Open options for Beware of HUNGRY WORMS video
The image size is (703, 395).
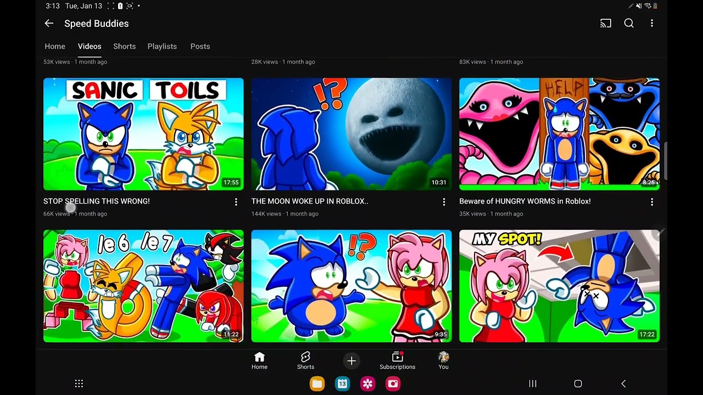pos(652,202)
